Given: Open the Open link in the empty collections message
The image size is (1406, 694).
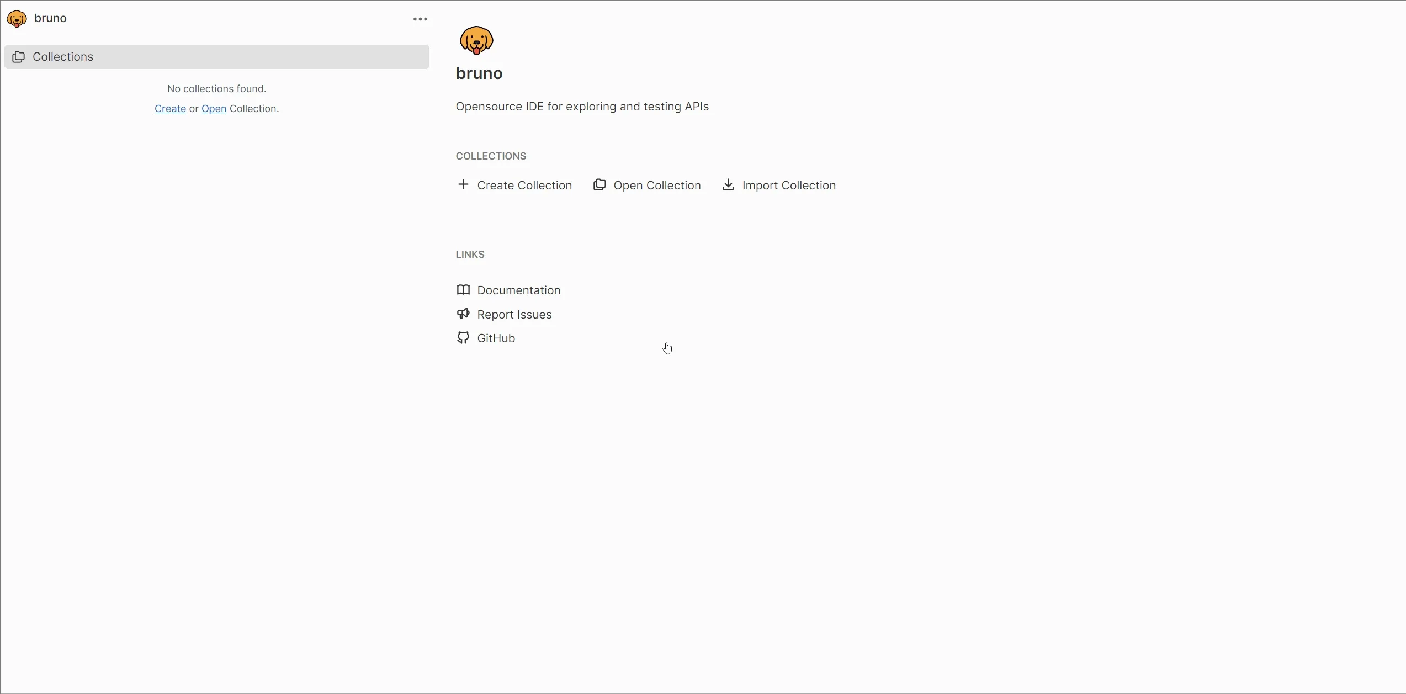Looking at the screenshot, I should (213, 108).
